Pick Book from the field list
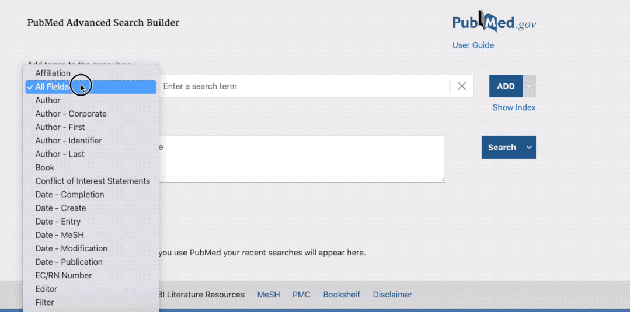This screenshot has height=312, width=630. [x=91, y=167]
